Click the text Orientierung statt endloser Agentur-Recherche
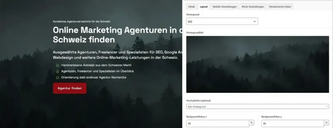The image size is (333, 128). tap(94, 78)
